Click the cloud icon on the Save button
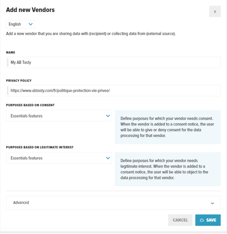 (x=202, y=220)
